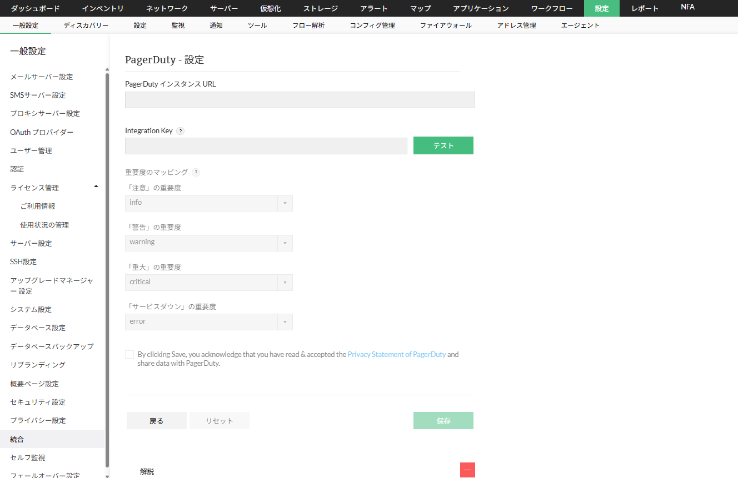Open the サーバー top menu
Screen dimensions: 738x478
click(x=224, y=8)
